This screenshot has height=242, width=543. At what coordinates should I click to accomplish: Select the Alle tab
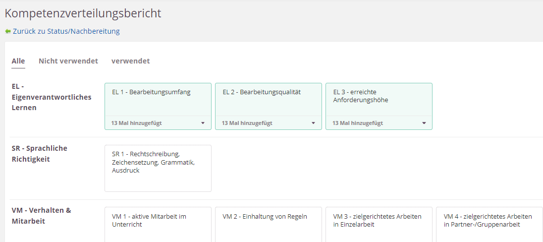[18, 61]
